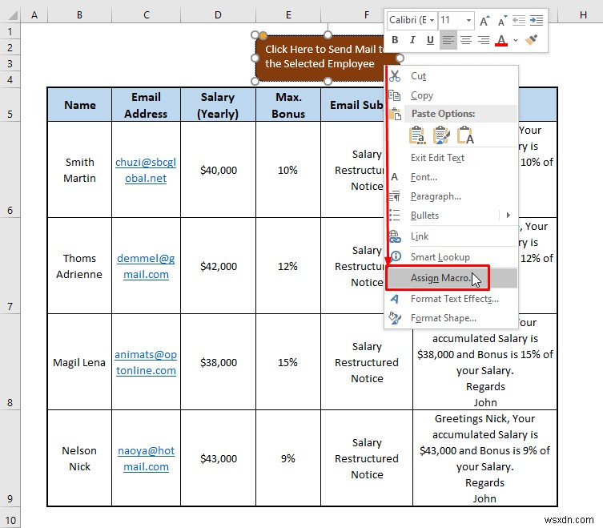This screenshot has width=603, height=528.
Task: Center text using mini toolbar
Action: (x=466, y=40)
